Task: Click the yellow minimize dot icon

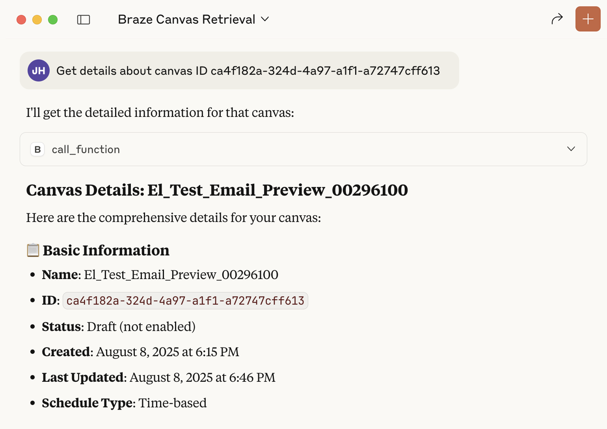Action: click(37, 19)
